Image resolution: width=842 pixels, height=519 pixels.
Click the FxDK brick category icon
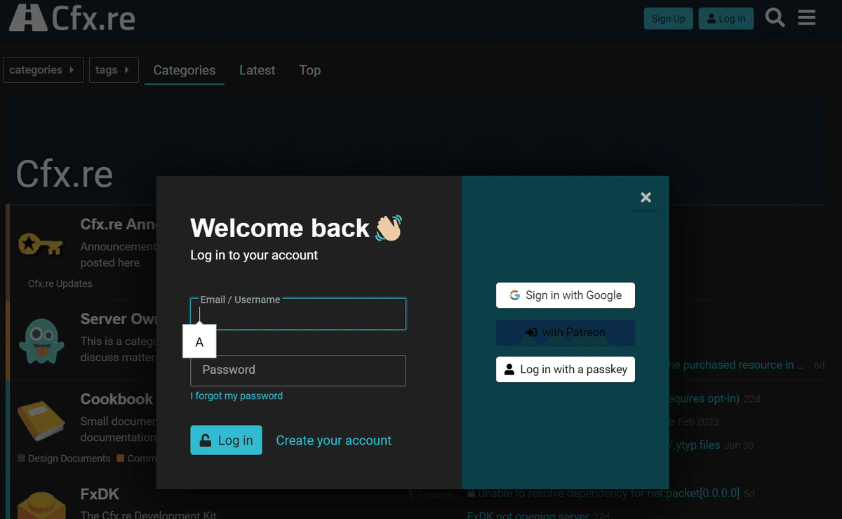tap(41, 505)
